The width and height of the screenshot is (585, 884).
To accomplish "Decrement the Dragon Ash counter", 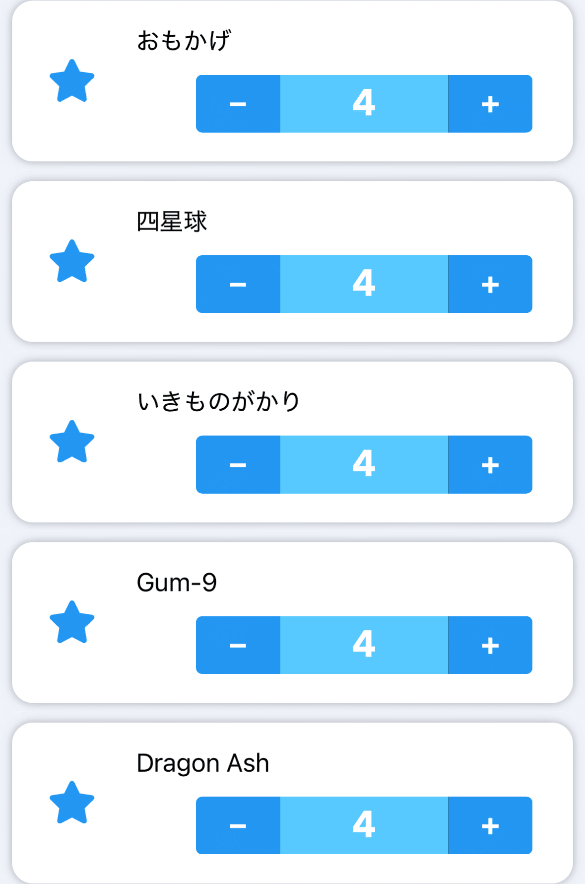I will tap(238, 825).
